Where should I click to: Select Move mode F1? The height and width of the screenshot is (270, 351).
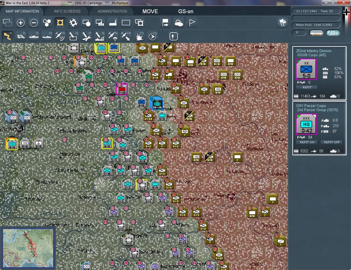tap(8, 36)
